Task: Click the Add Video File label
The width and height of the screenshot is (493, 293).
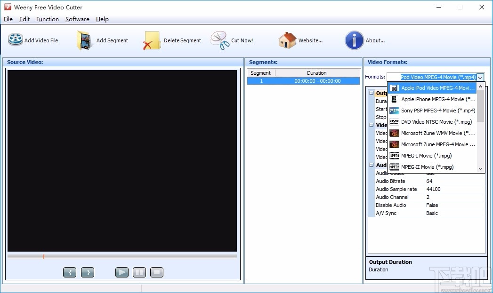Action: click(41, 40)
